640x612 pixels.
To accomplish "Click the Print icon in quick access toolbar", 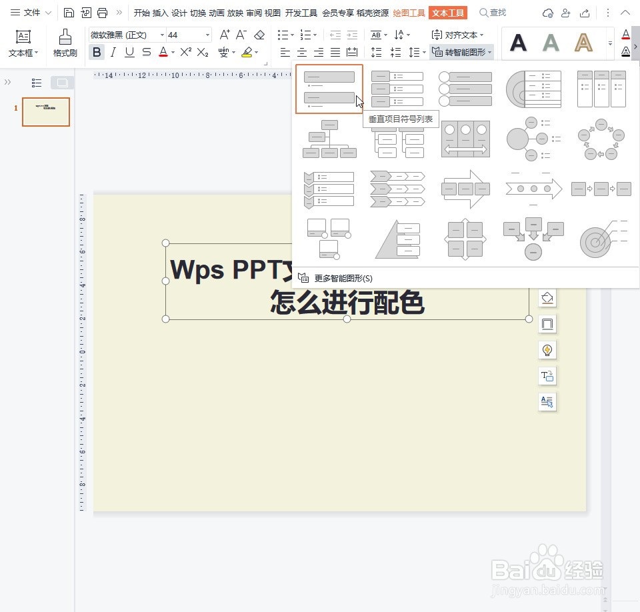I will click(x=103, y=13).
